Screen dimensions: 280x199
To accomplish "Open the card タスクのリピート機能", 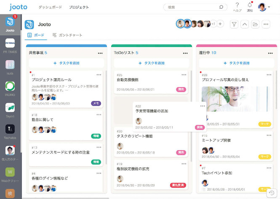I will pyautogui.click(x=151, y=142).
